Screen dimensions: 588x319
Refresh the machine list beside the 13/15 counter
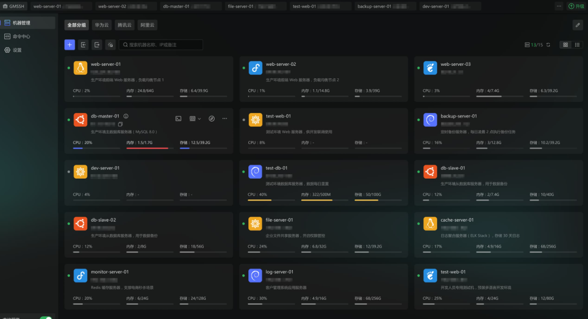[x=548, y=45]
